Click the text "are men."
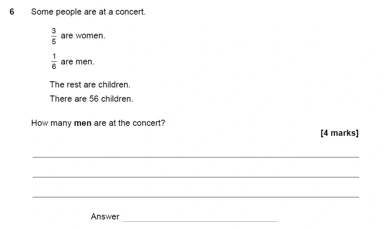The image size is (384, 229). click(x=78, y=62)
